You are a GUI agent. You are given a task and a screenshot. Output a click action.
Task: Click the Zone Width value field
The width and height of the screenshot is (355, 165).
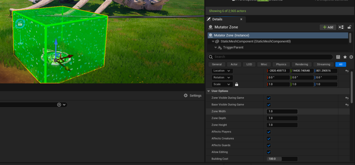tap(282, 111)
